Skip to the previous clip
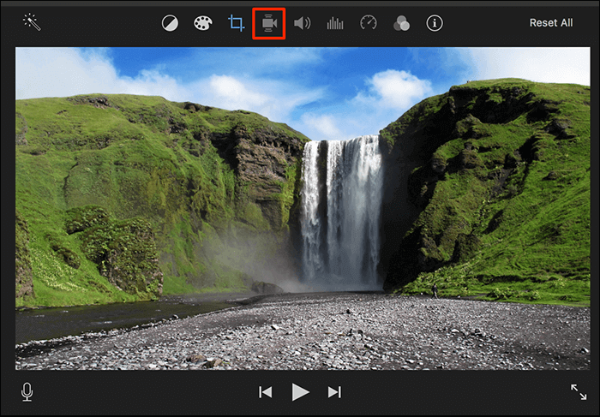The width and height of the screenshot is (600, 417). (x=266, y=392)
